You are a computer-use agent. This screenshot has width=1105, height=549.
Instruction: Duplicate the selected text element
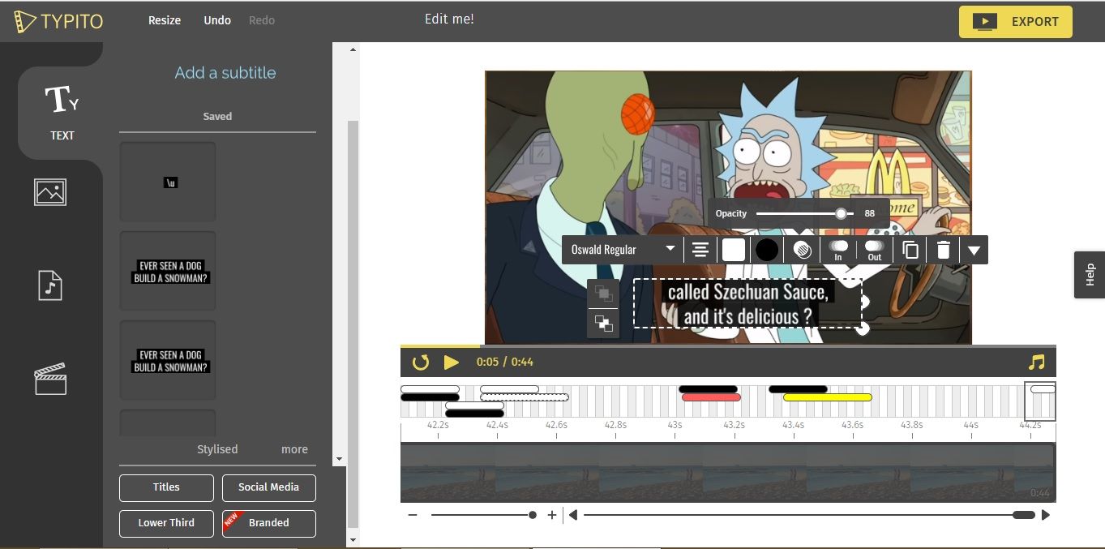point(910,250)
